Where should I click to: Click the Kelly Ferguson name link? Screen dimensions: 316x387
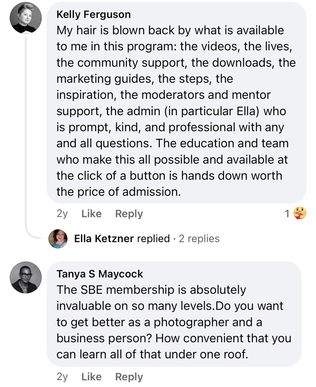tap(94, 14)
